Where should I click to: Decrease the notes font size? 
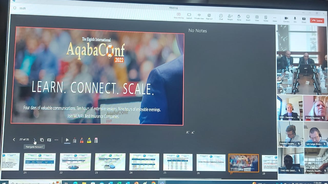[193, 132]
